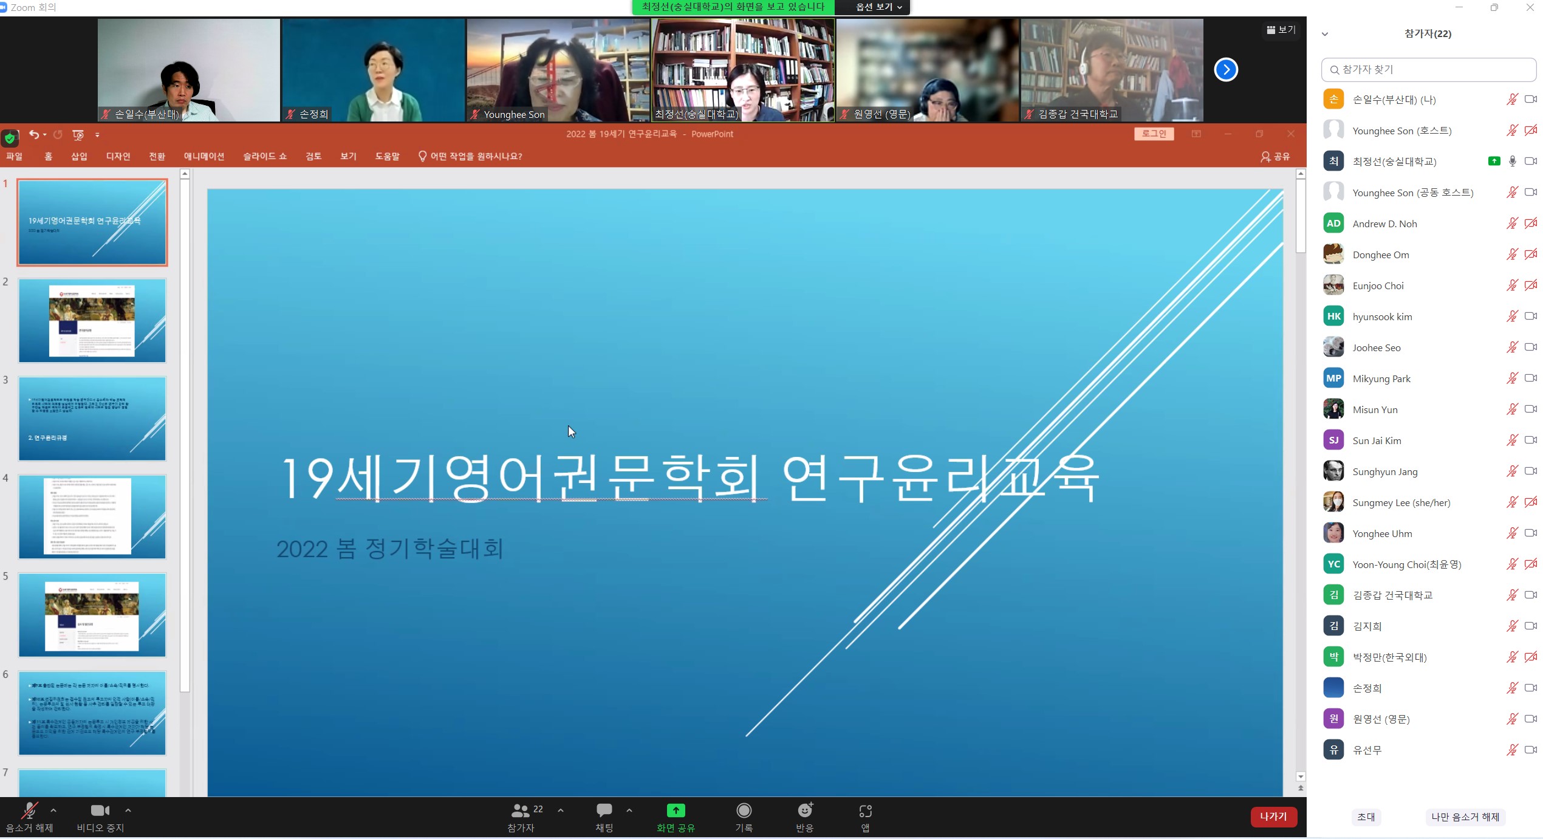Click the red 나가기 leave button
This screenshot has width=1543, height=839.
(x=1273, y=817)
